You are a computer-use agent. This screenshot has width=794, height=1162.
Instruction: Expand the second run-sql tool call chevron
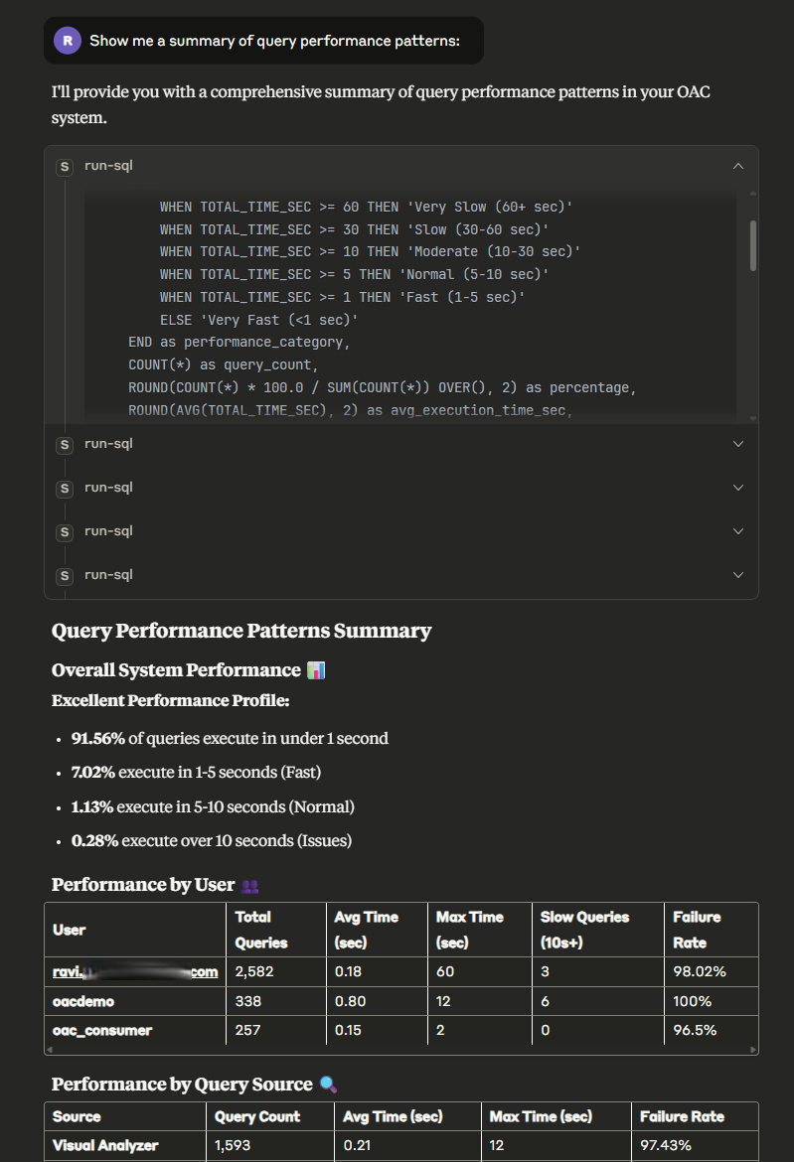(x=737, y=444)
